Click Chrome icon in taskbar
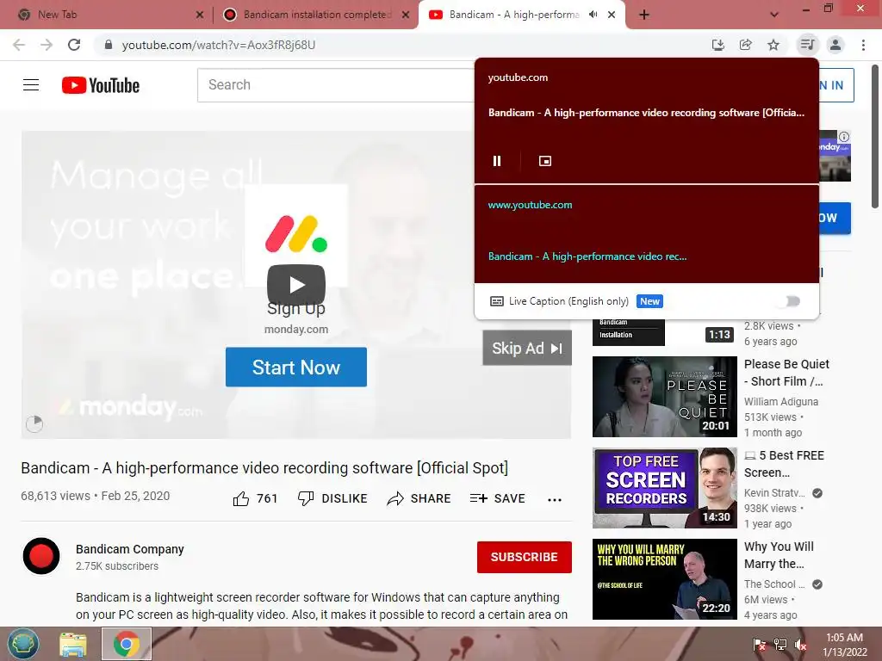The height and width of the screenshot is (661, 882). pyautogui.click(x=127, y=644)
